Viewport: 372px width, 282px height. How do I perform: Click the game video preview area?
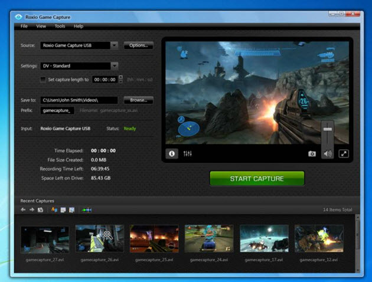pyautogui.click(x=257, y=93)
